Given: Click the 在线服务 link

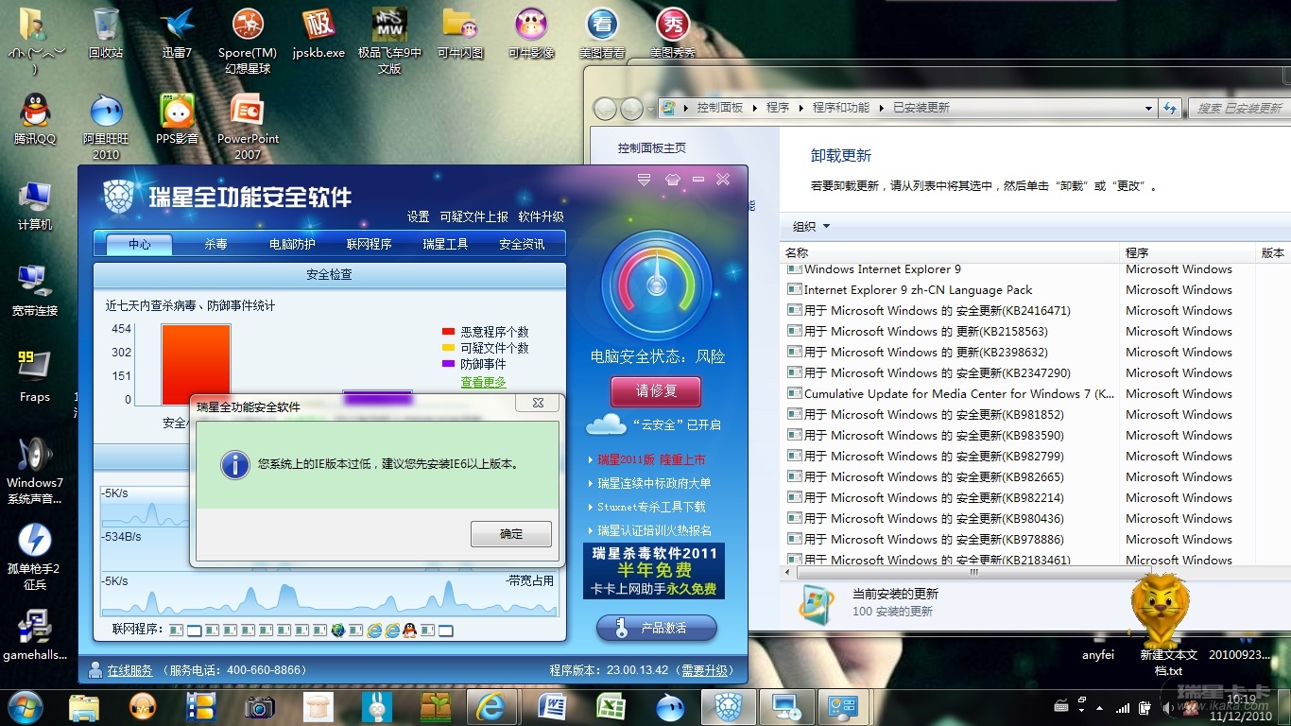Looking at the screenshot, I should (129, 670).
